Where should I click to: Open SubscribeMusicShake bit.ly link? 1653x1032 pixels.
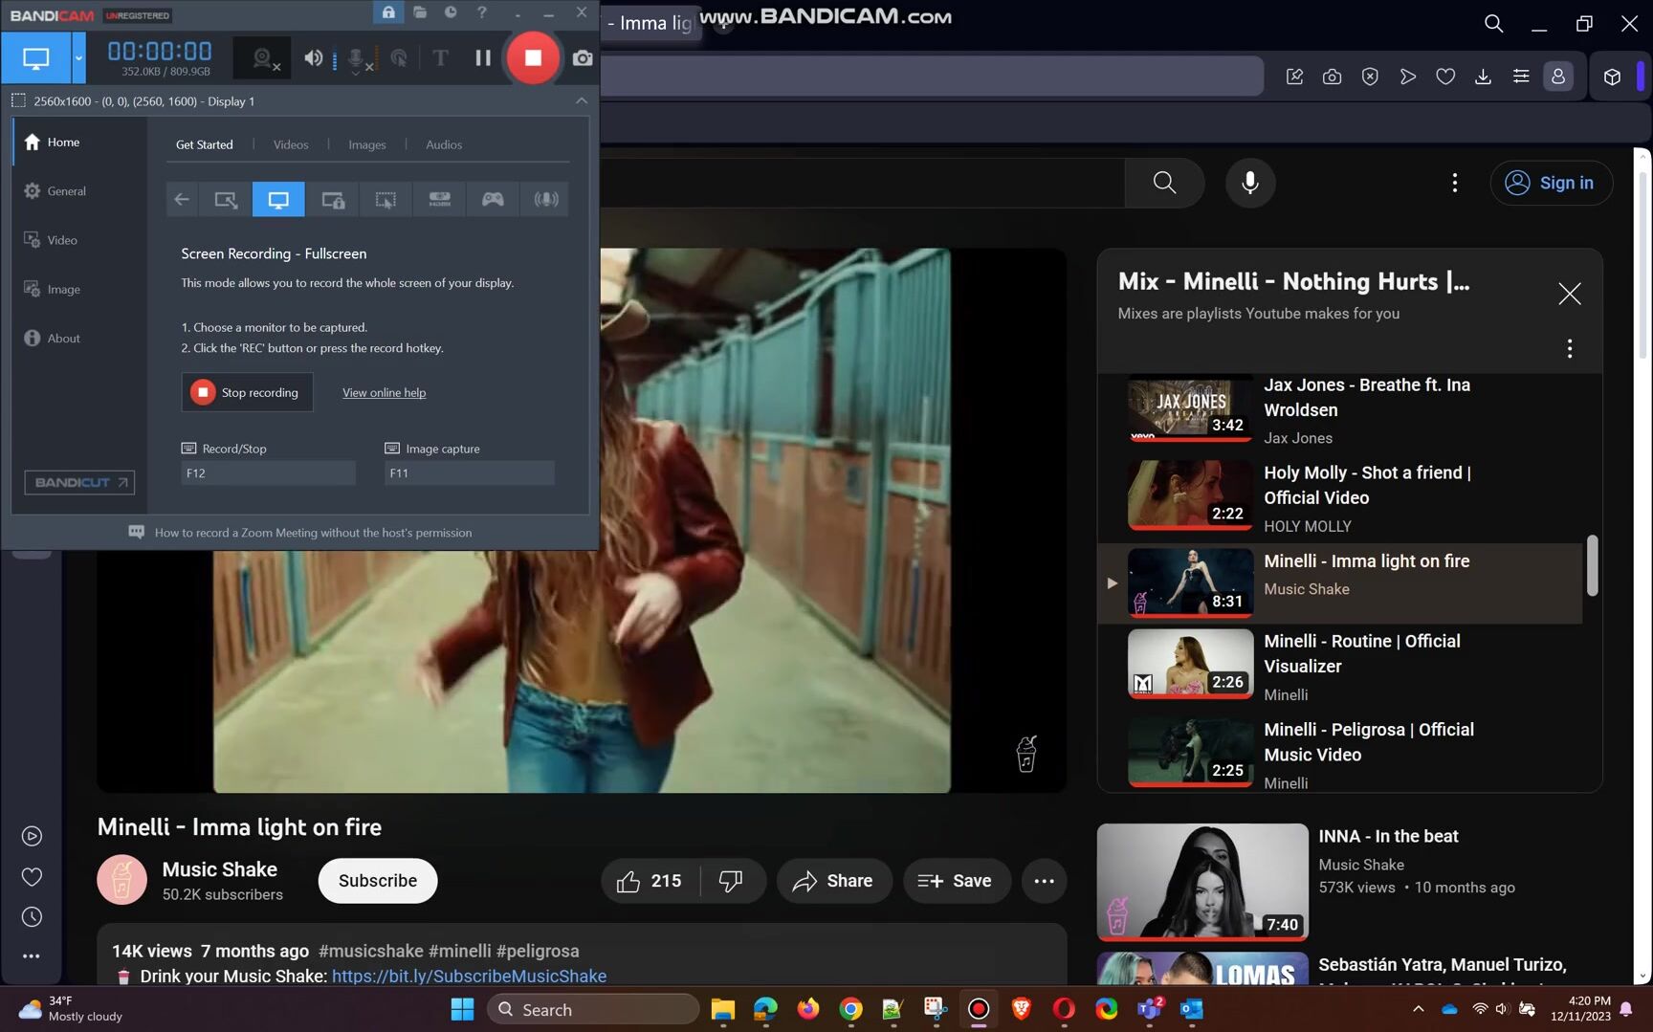coord(469,976)
